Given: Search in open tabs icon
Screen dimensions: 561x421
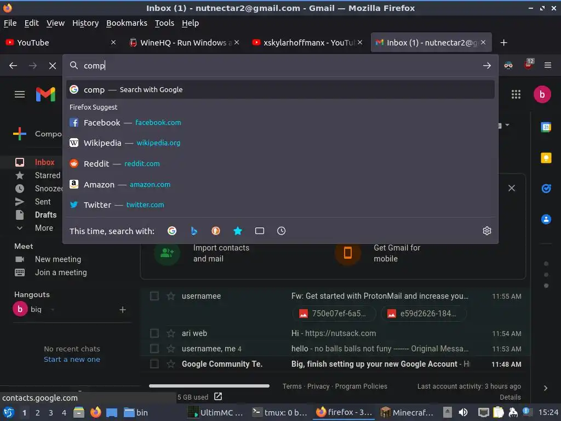Looking at the screenshot, I should click(259, 231).
